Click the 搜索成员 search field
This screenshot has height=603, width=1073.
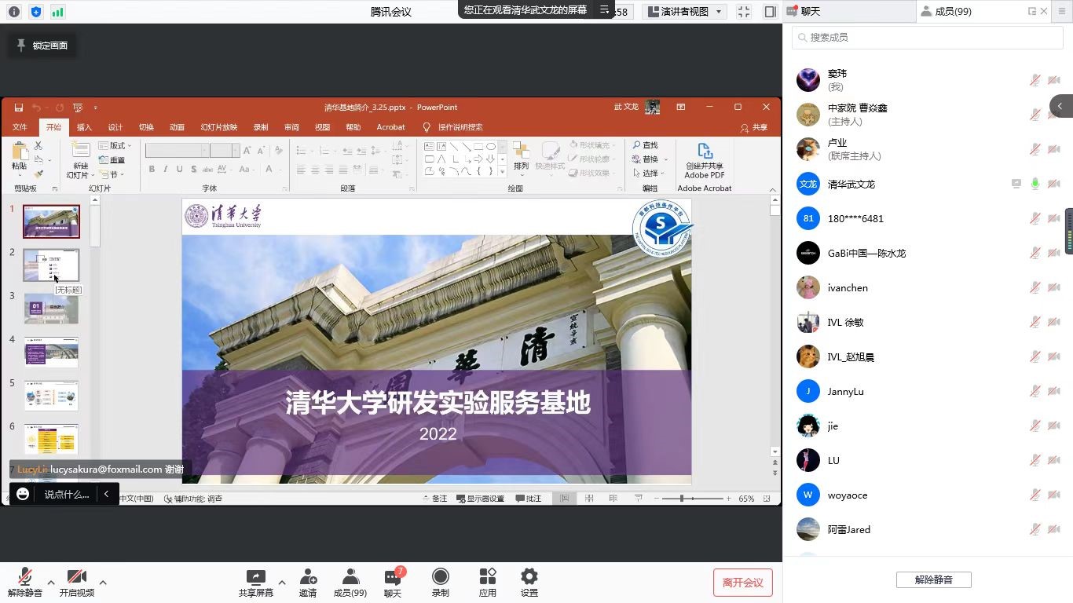tap(927, 38)
